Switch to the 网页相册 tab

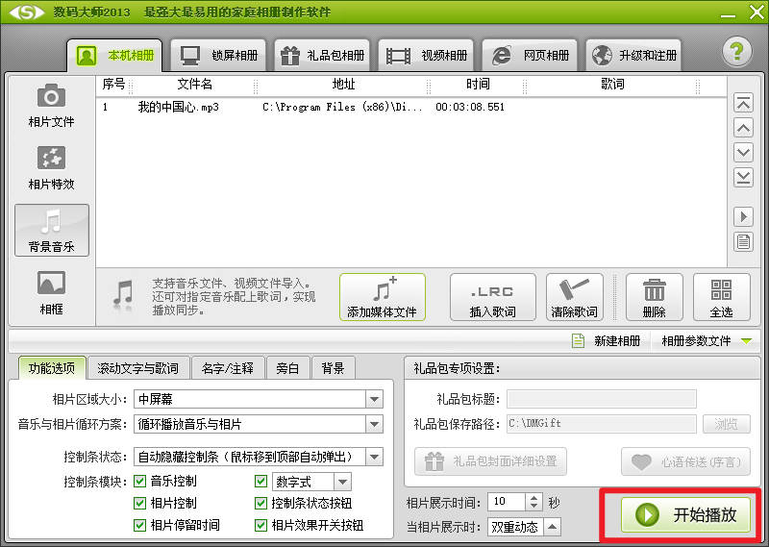(x=530, y=56)
